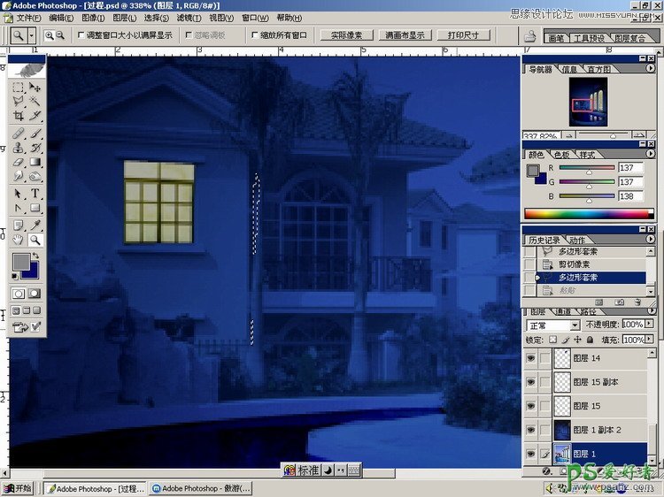
Task: Pick the Eraser tool
Action: [18, 162]
